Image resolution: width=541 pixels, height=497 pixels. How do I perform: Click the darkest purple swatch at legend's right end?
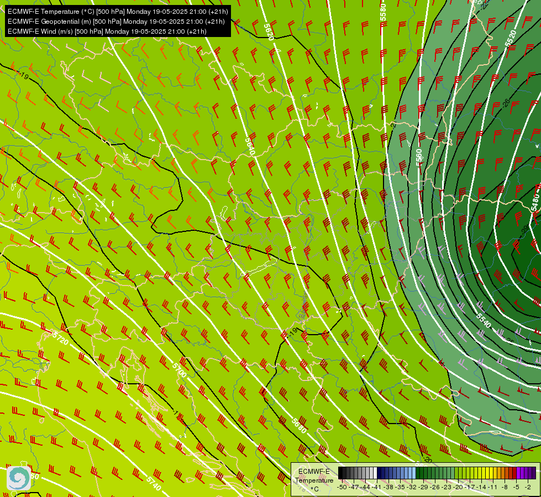(x=534, y=473)
